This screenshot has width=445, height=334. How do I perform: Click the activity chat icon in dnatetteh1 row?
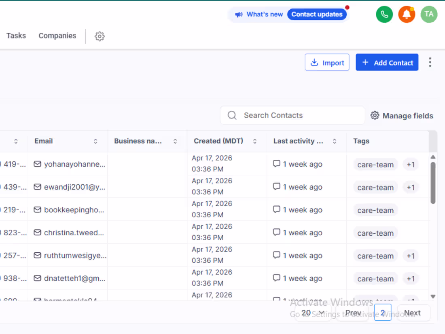point(276,278)
